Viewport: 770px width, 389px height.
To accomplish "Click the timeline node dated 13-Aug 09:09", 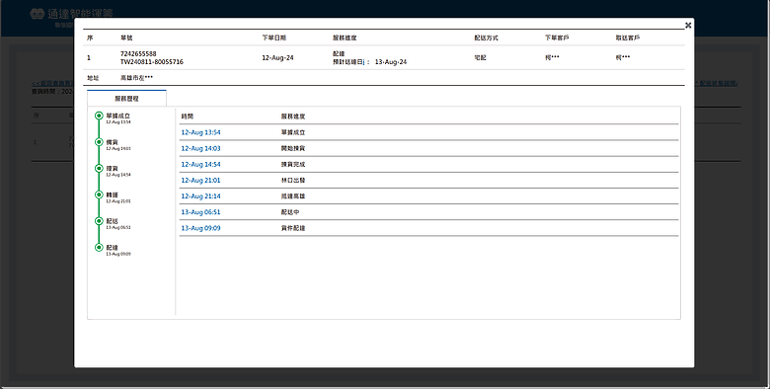I will point(99,248).
